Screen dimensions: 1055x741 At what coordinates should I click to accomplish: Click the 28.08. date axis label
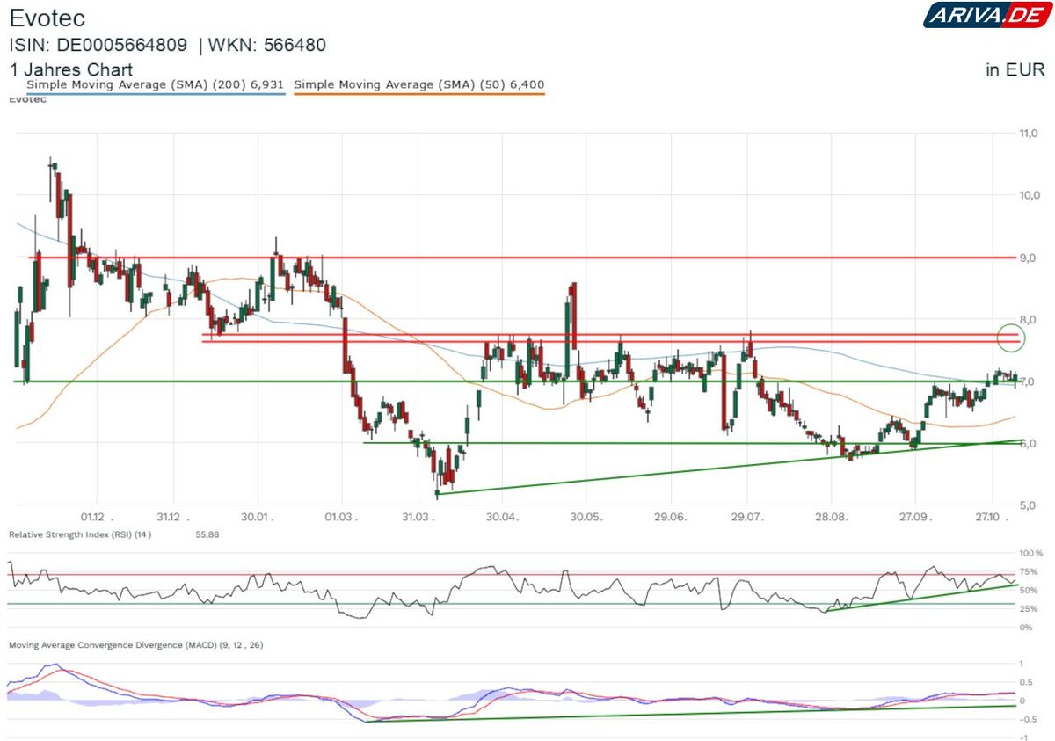tap(832, 518)
